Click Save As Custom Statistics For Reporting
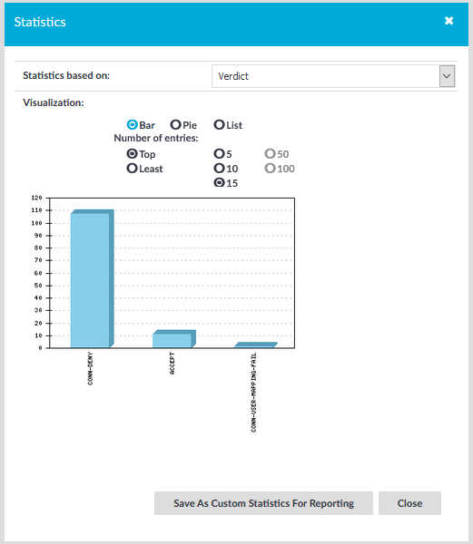 [263, 503]
